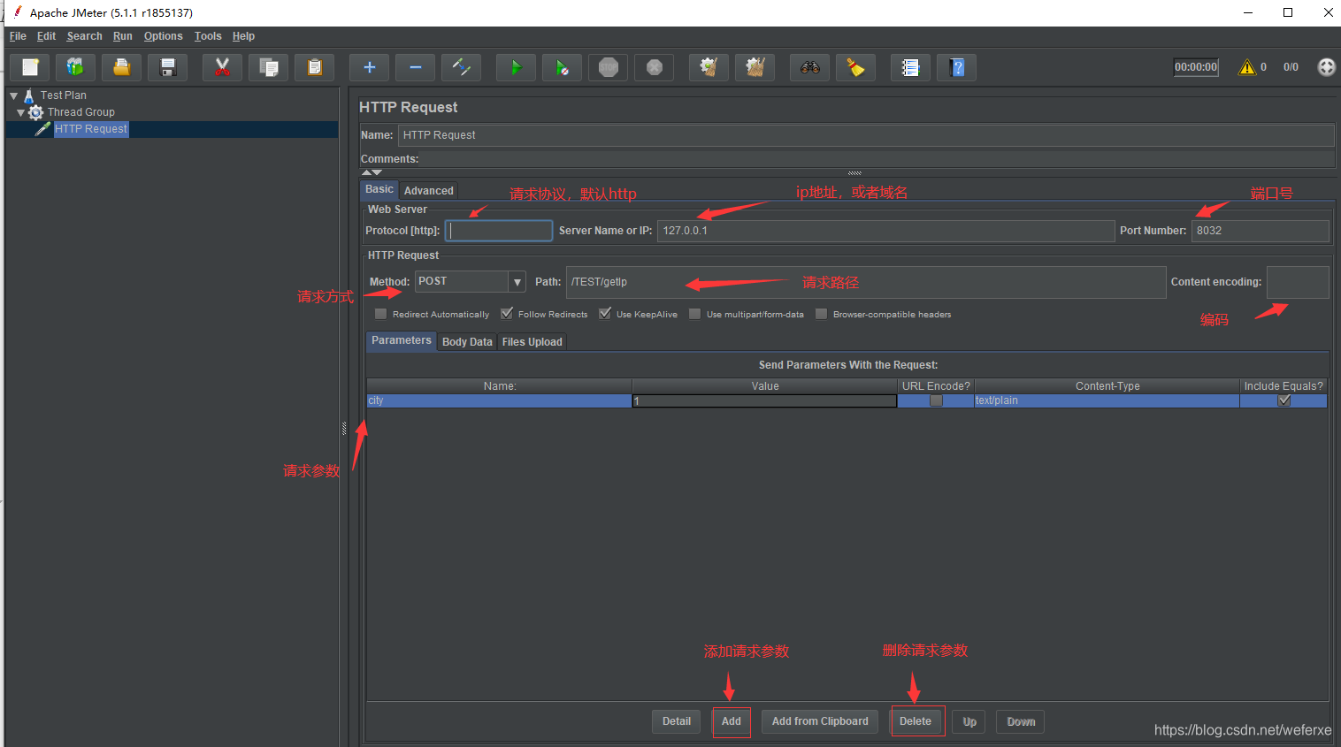The height and width of the screenshot is (747, 1341).
Task: Open the Templates toolbar icon
Action: (75, 67)
